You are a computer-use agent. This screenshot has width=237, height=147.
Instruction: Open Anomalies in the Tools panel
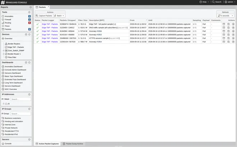tap(9, 16)
